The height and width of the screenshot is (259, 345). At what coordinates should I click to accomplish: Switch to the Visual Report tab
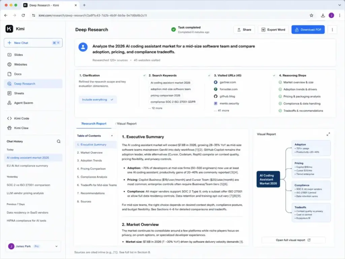click(127, 123)
